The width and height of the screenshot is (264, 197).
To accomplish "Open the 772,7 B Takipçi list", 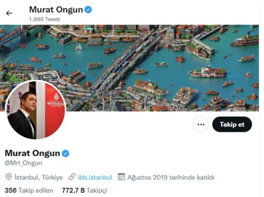I will pyautogui.click(x=84, y=191).
